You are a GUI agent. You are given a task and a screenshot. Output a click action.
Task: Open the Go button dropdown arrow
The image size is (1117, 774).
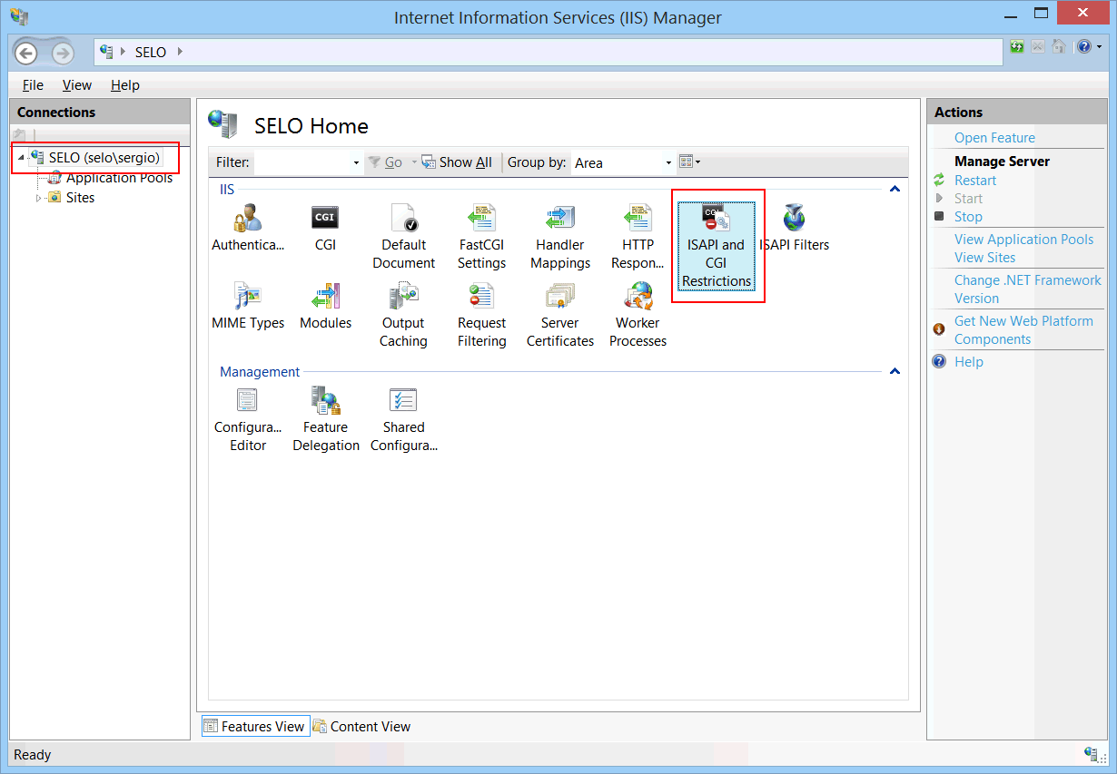[414, 162]
